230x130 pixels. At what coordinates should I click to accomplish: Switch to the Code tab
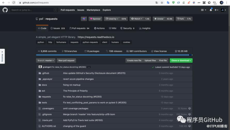click(x=42, y=28)
